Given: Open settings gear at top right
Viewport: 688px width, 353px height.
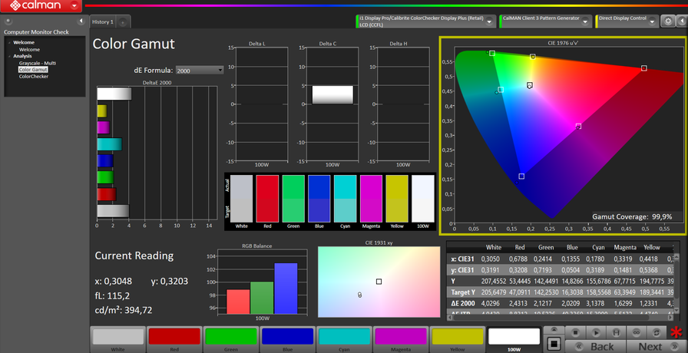Looking at the screenshot, I should [668, 21].
